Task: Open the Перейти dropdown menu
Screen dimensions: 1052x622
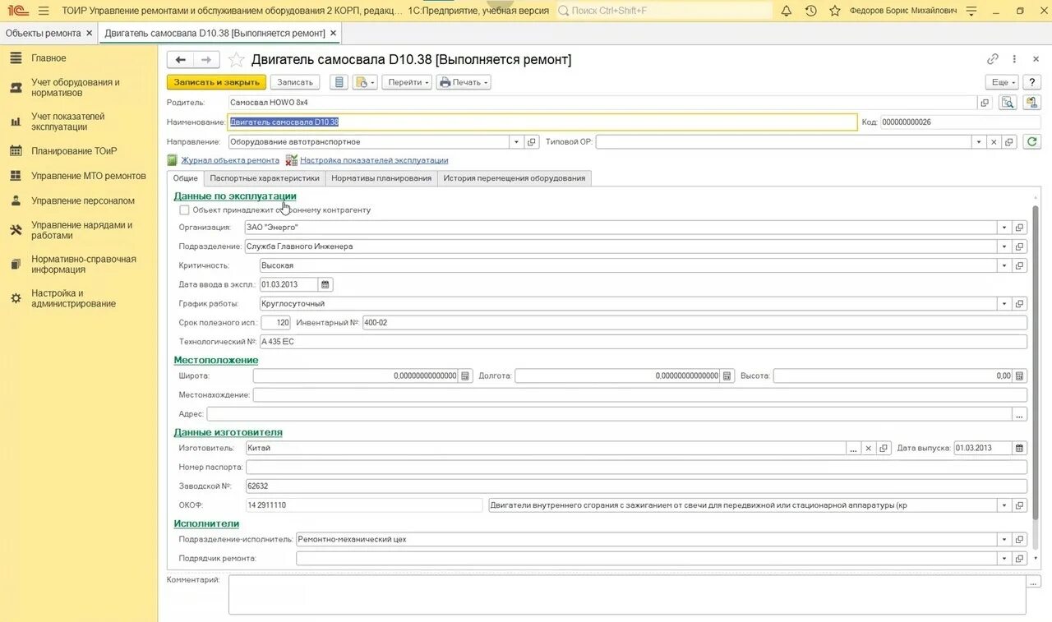Action: click(407, 82)
